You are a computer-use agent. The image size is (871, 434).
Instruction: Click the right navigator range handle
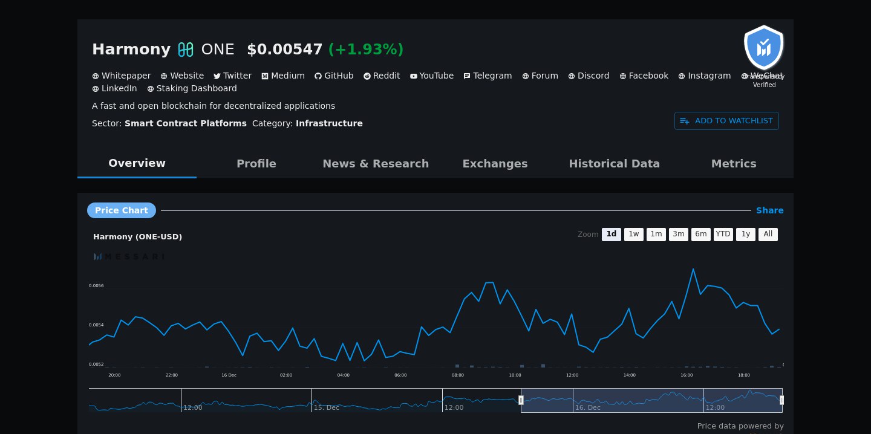(x=782, y=400)
